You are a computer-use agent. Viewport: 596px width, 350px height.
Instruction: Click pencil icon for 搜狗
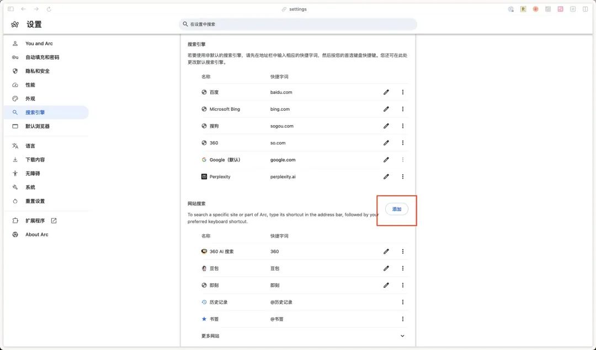point(386,126)
